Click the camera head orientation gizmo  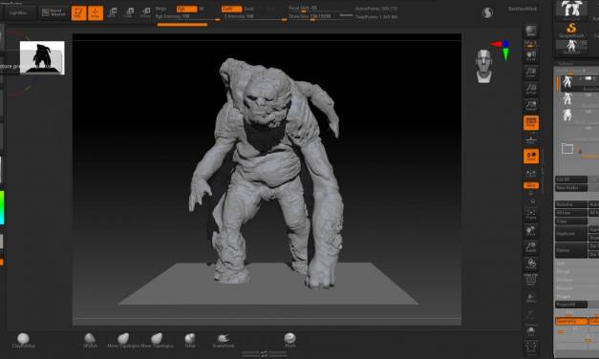click(483, 65)
